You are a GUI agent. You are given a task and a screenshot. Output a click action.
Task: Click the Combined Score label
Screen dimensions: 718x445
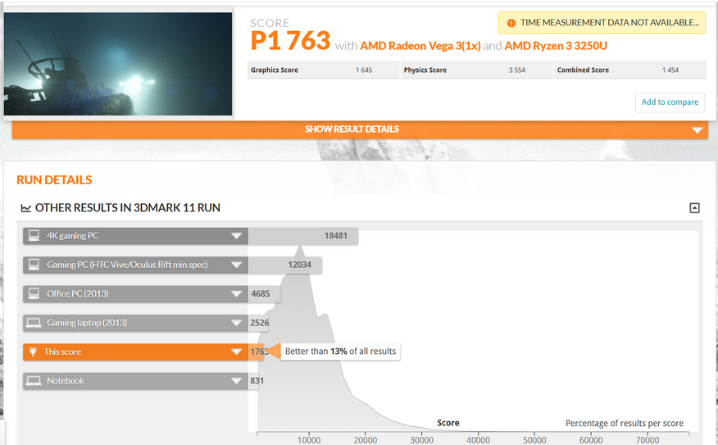coord(583,70)
